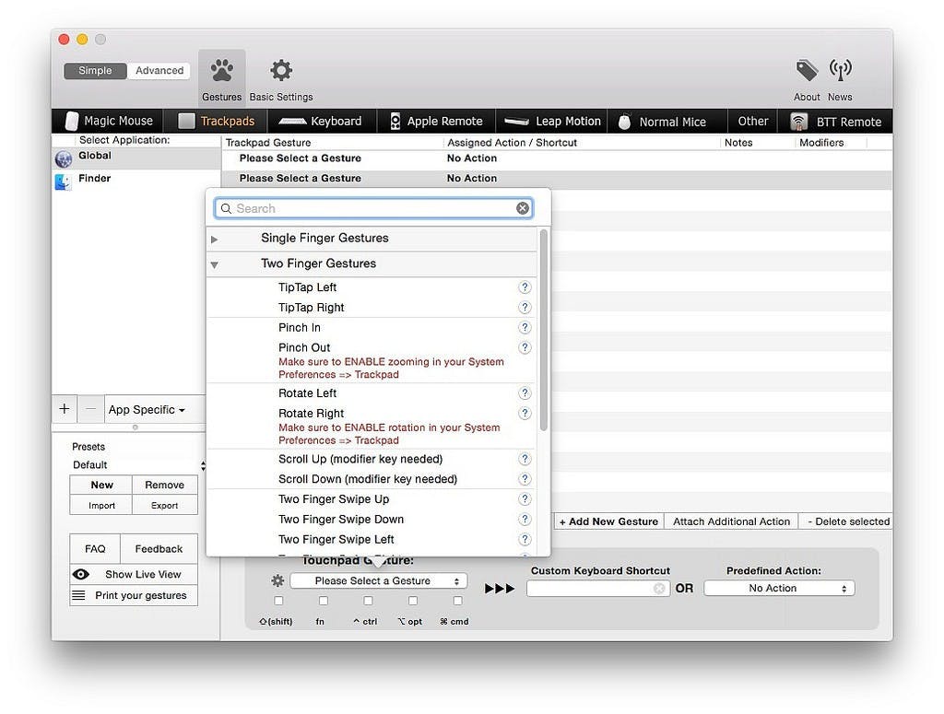This screenshot has height=714, width=944.
Task: Clear the Custom Keyboard Shortcut field
Action: [659, 589]
